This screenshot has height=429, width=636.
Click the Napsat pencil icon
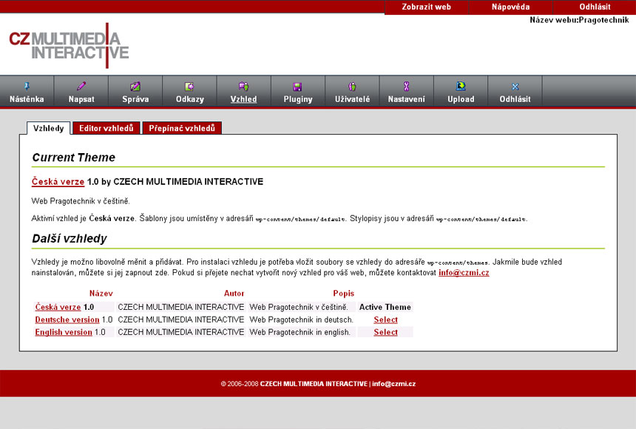(81, 86)
